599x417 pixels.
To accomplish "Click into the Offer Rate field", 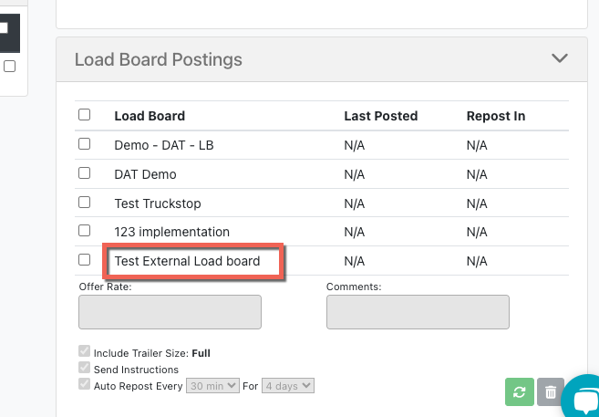I will pyautogui.click(x=170, y=312).
